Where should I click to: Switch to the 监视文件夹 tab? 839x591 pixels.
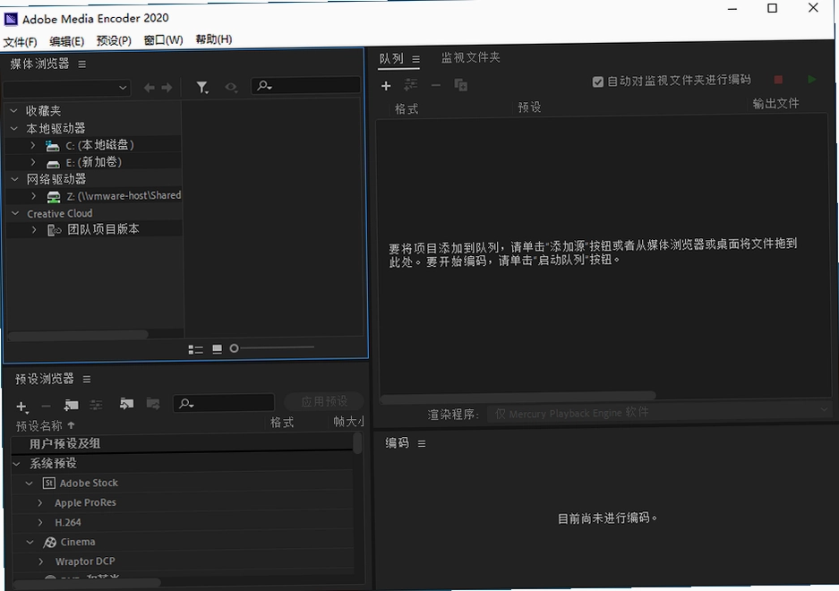coord(470,57)
